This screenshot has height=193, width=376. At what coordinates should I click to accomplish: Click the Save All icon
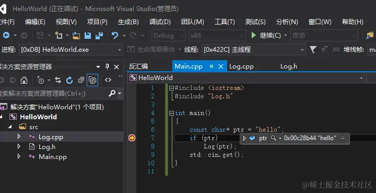(99, 36)
